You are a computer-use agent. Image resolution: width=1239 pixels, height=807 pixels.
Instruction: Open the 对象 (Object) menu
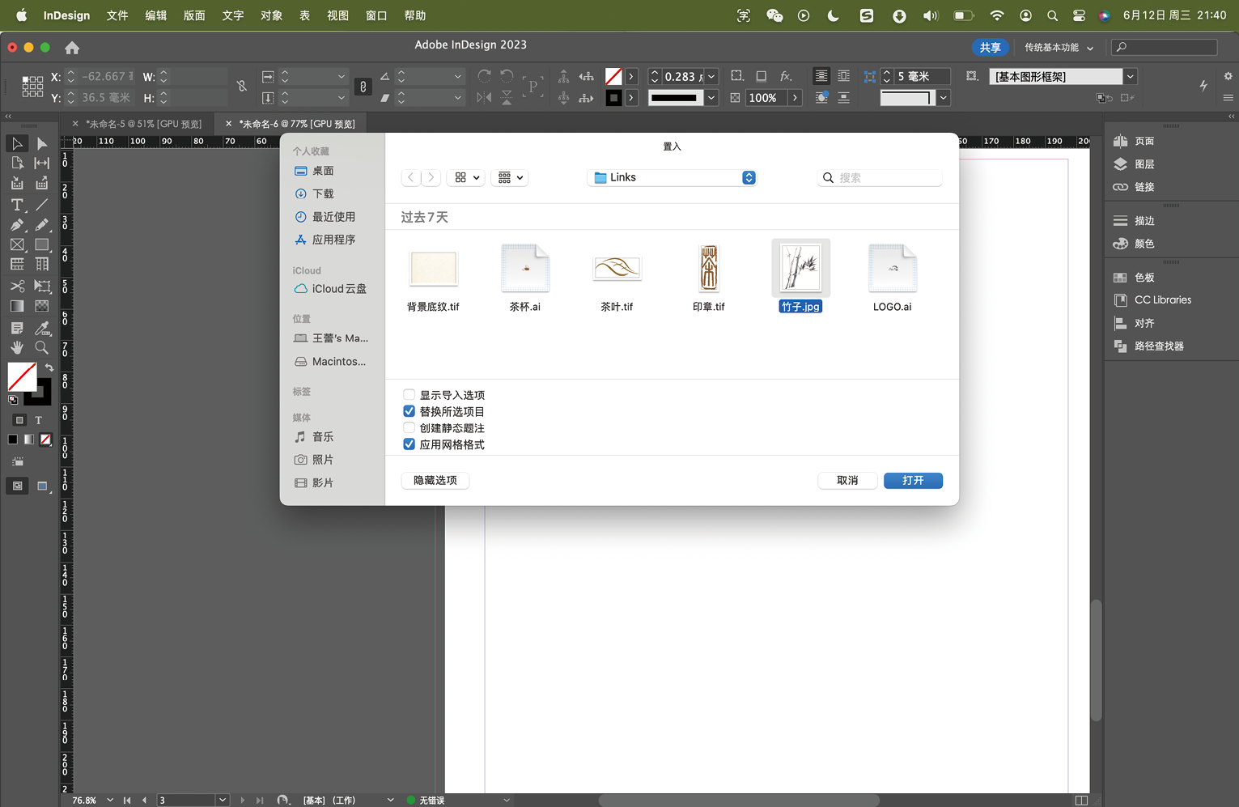(x=271, y=15)
